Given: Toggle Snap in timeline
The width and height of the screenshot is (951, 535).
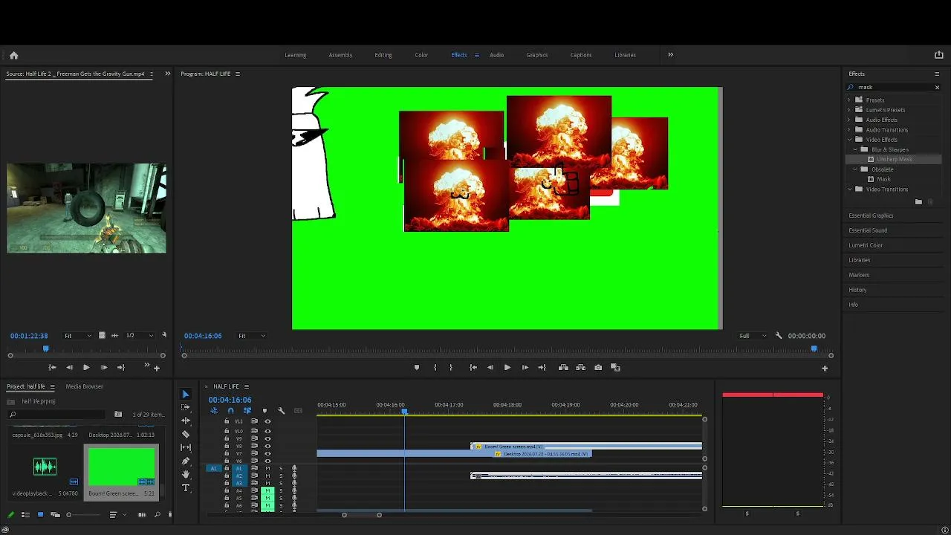Looking at the screenshot, I should [230, 411].
